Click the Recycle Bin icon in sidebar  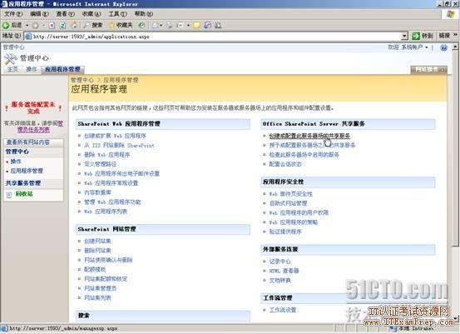pyautogui.click(x=9, y=194)
